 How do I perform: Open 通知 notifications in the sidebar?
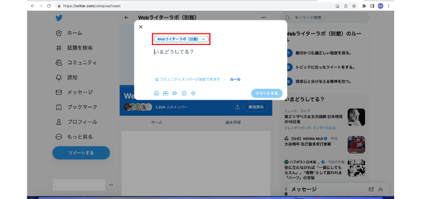[x=67, y=77]
